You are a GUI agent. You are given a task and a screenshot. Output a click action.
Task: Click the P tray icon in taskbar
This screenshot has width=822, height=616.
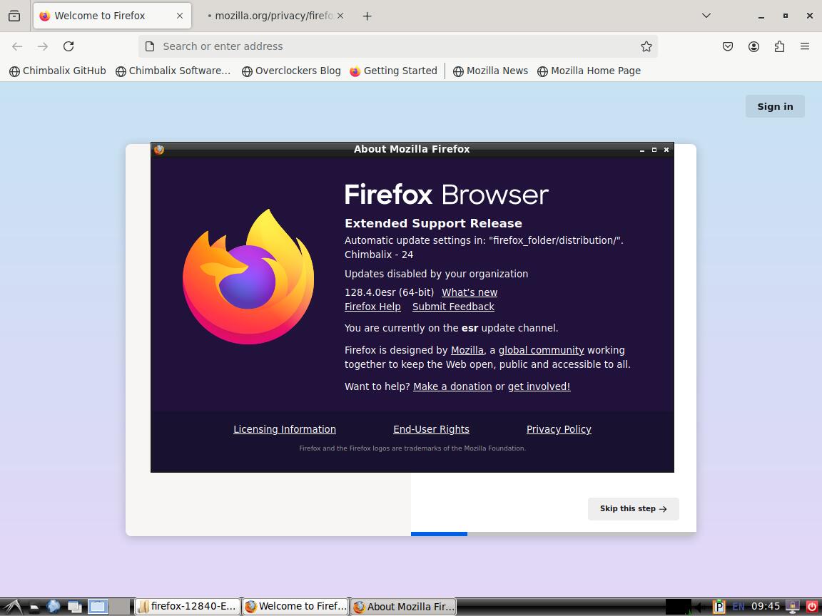coord(719,607)
